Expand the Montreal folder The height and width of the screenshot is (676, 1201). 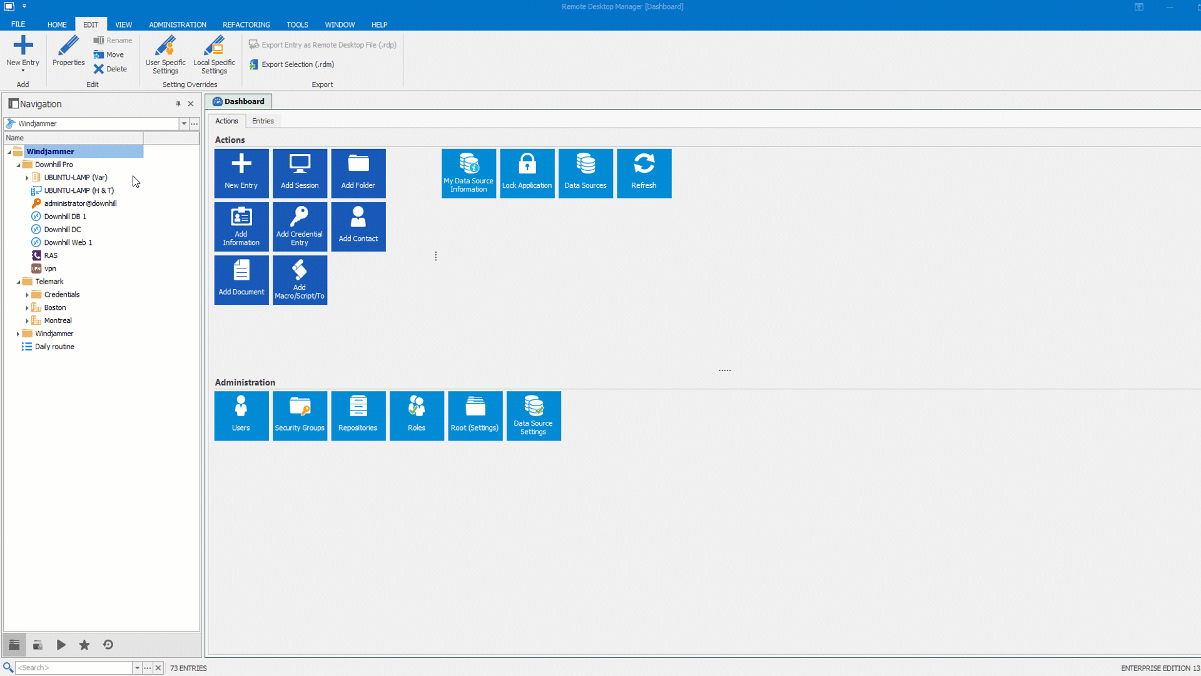pos(27,320)
